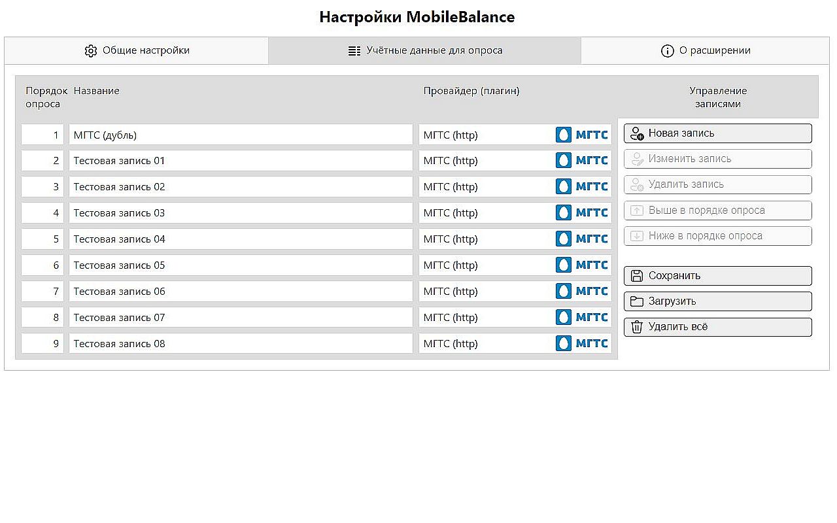
Task: Click the МГТС logo in Тестовая запись 05 row
Action: (x=582, y=265)
